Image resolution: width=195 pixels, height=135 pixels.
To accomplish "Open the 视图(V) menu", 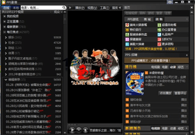I will [x=92, y=8].
